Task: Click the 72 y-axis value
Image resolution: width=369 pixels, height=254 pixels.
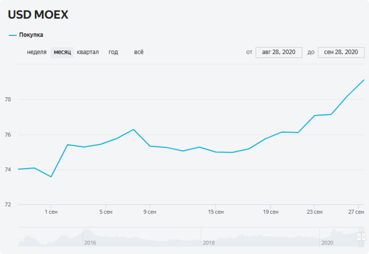Action: pos(8,205)
